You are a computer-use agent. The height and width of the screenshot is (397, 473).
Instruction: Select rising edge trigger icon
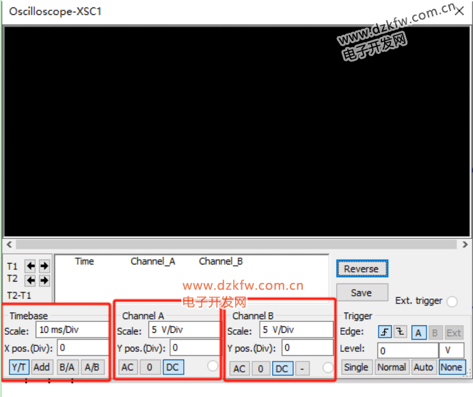click(386, 333)
